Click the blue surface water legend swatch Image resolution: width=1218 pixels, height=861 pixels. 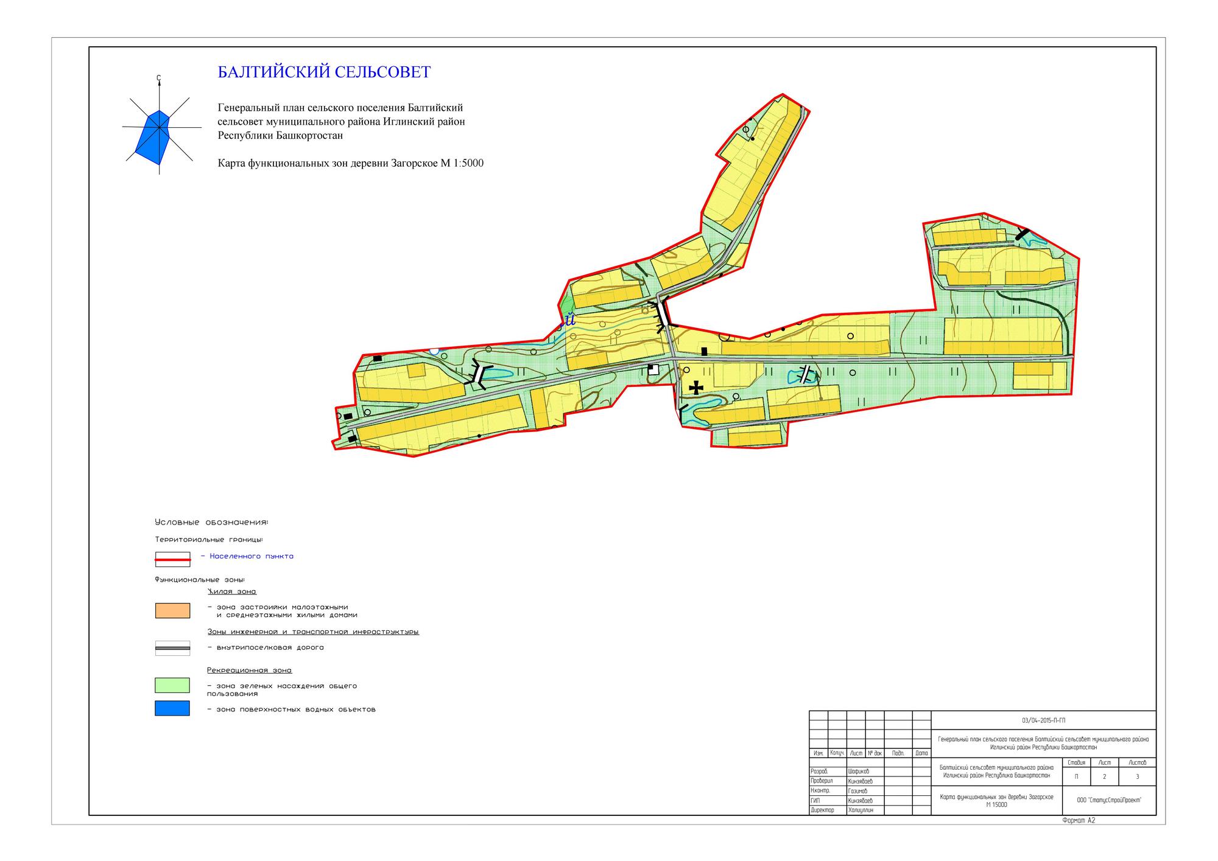172,708
